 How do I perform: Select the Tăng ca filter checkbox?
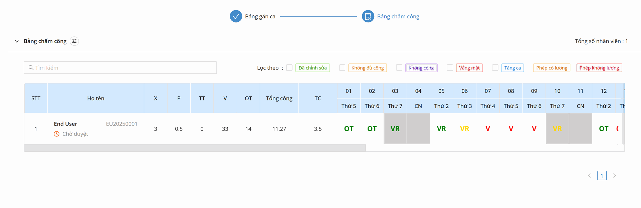pyautogui.click(x=495, y=68)
